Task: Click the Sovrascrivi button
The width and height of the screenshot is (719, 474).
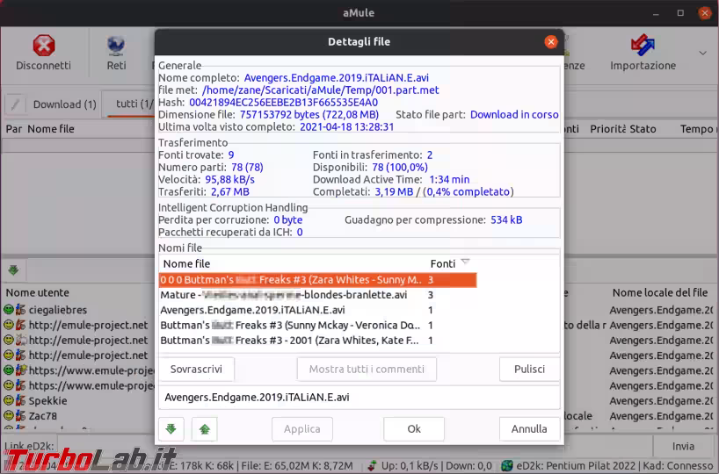Action: tap(196, 370)
